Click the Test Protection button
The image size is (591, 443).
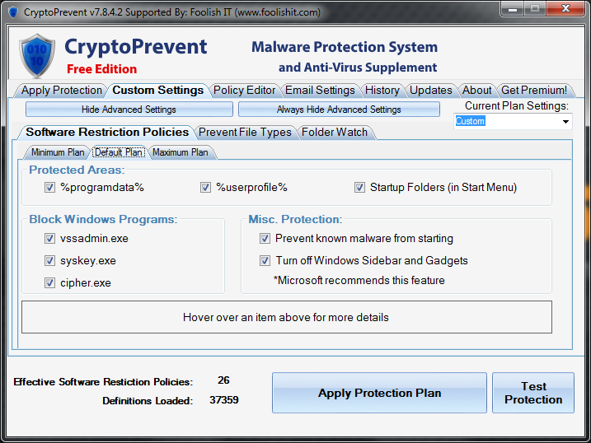[x=533, y=393]
